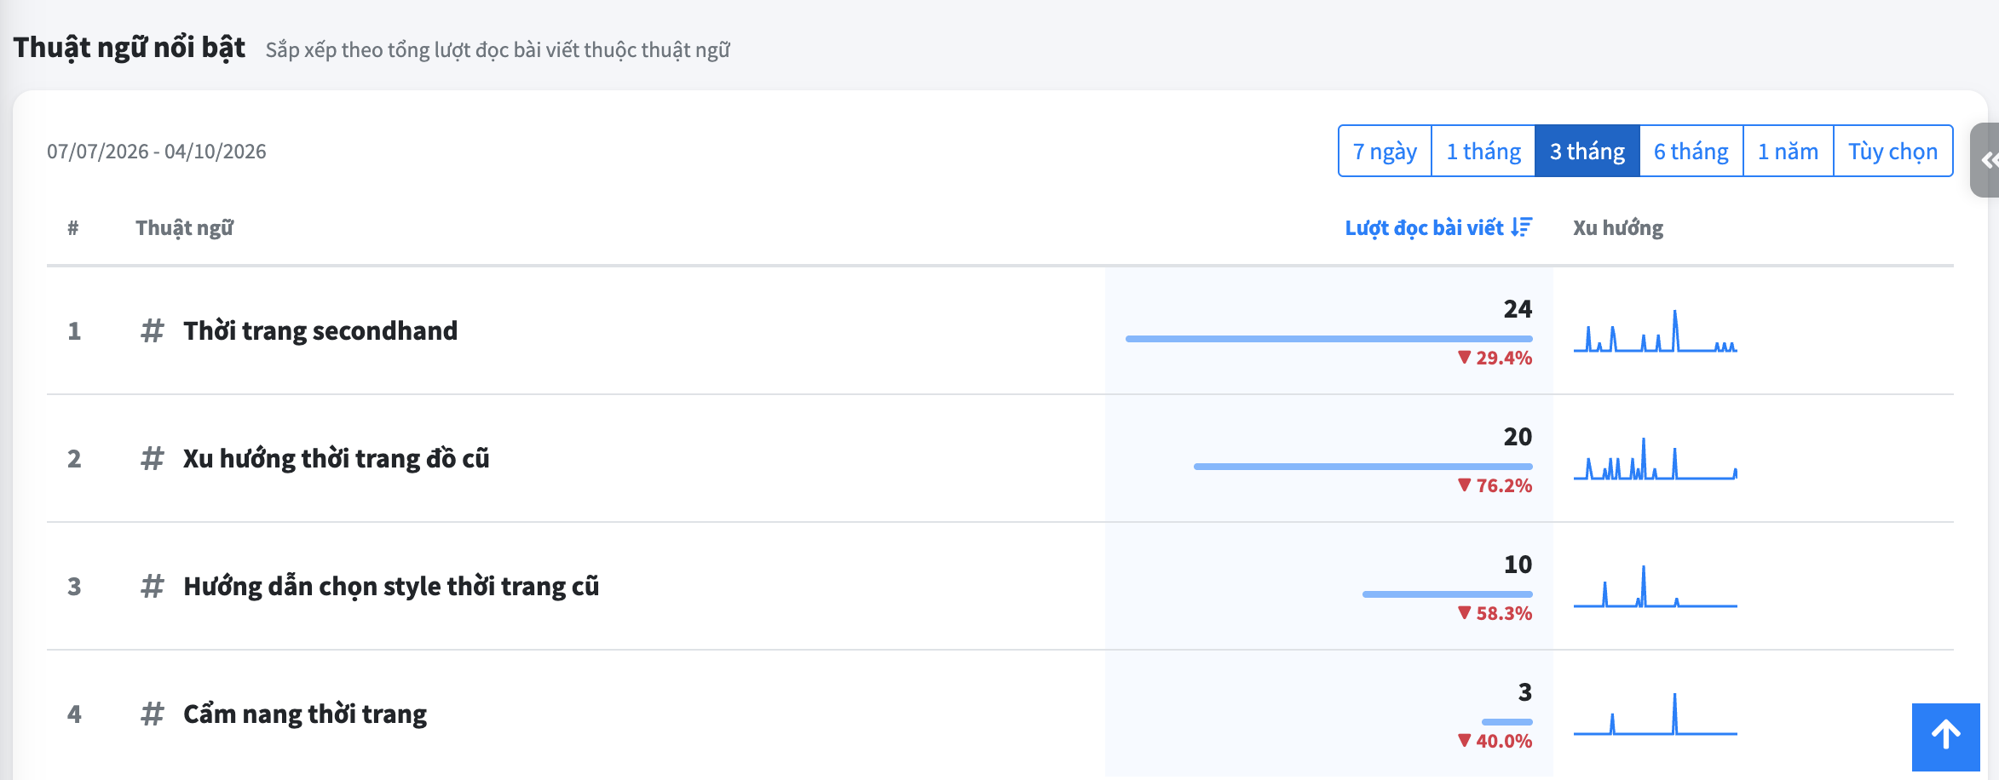Click the sort-descending icon beside Lượt đọc bài viết

(x=1522, y=227)
